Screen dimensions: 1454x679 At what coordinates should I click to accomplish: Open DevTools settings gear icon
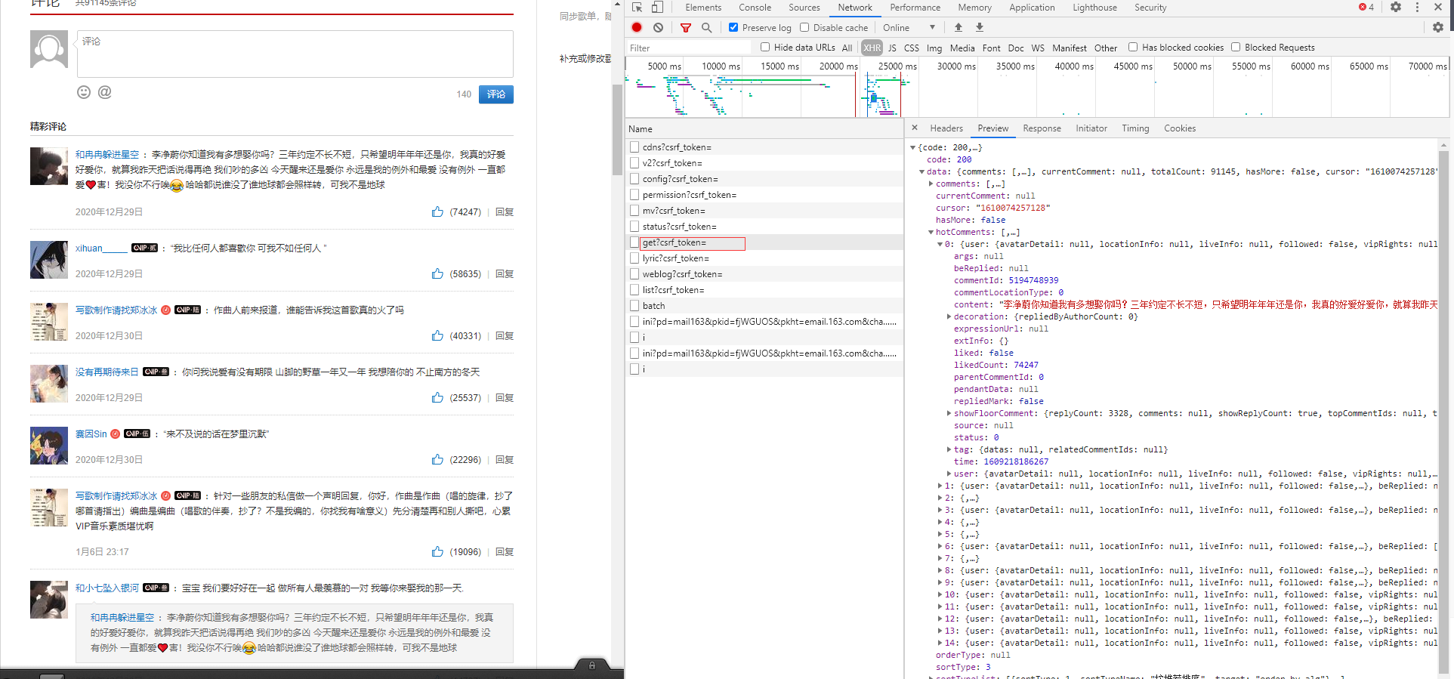[1396, 8]
